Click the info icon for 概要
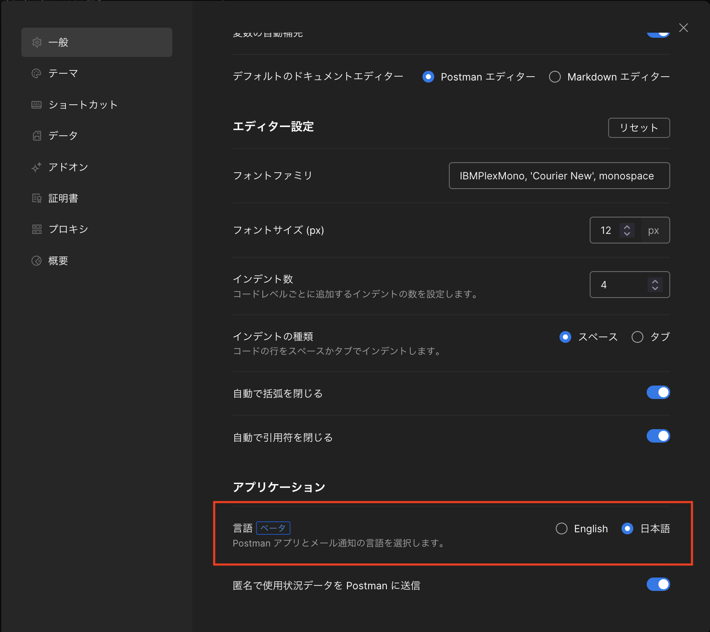The height and width of the screenshot is (632, 710). click(x=37, y=260)
